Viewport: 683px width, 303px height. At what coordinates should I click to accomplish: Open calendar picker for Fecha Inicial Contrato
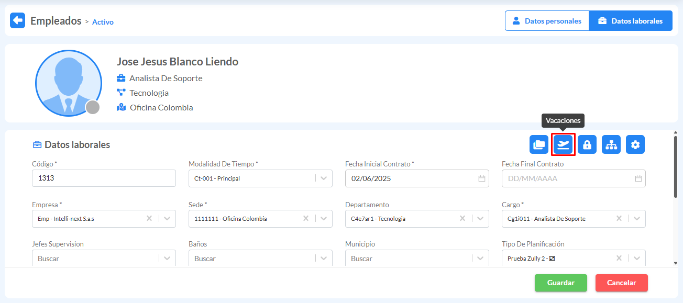tap(481, 178)
